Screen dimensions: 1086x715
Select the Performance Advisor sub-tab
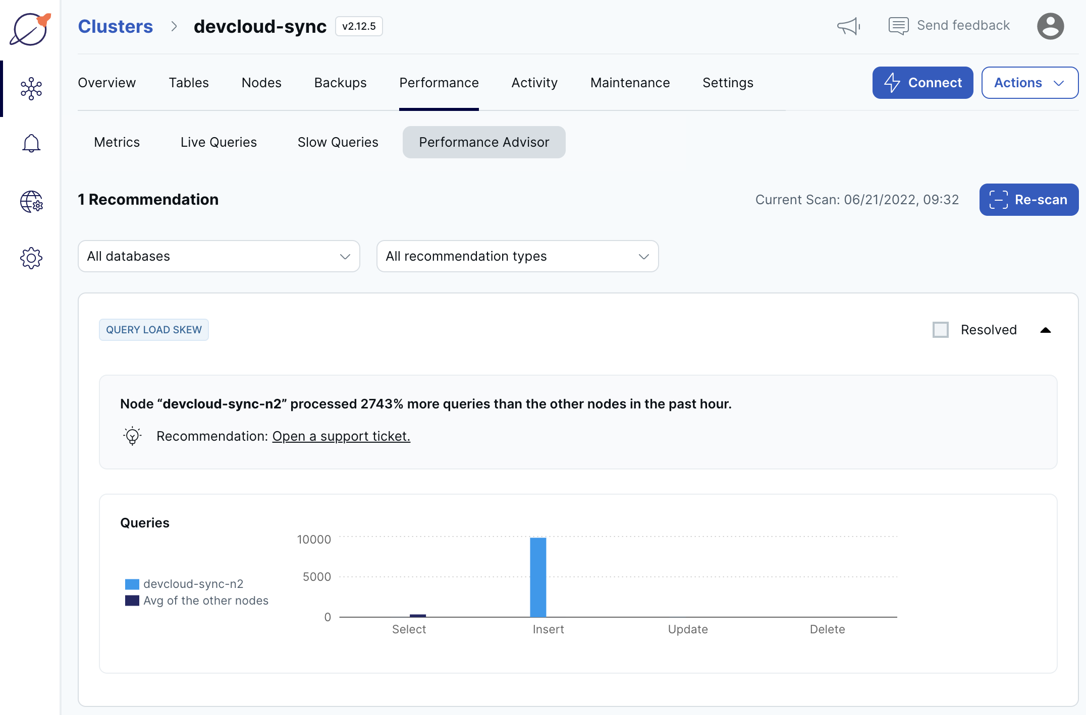coord(484,142)
